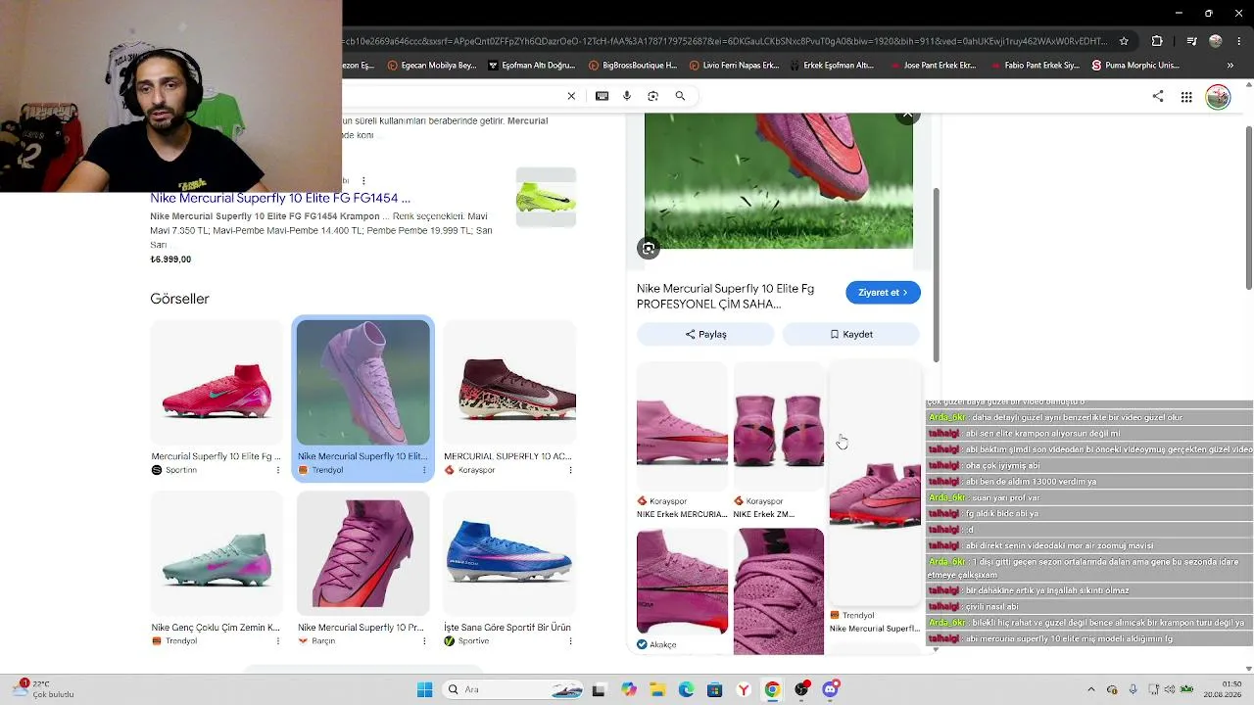1254x705 pixels.
Task: Open the Windows Start menu
Action: click(x=424, y=689)
